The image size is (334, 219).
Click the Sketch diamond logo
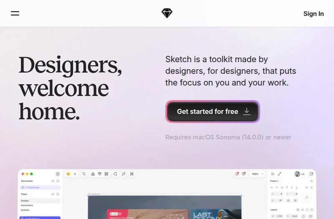click(167, 13)
